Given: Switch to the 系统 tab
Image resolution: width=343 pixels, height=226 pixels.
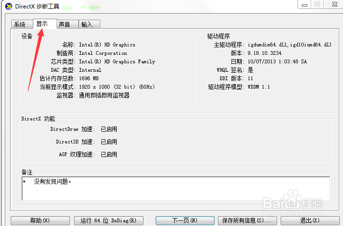Looking at the screenshot, I should tap(22, 24).
